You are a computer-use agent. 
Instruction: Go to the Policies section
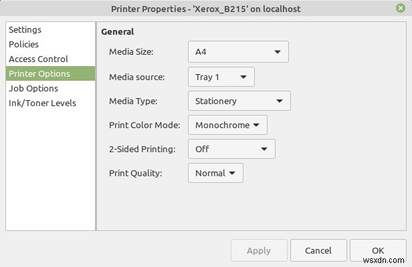pos(24,44)
